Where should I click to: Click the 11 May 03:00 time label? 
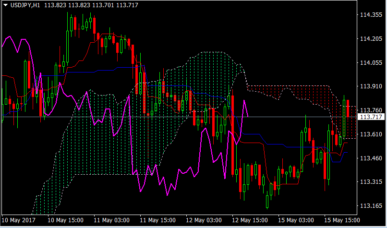111,220
